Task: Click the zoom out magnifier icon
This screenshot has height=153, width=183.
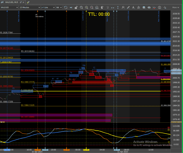Action: click(92, 8)
